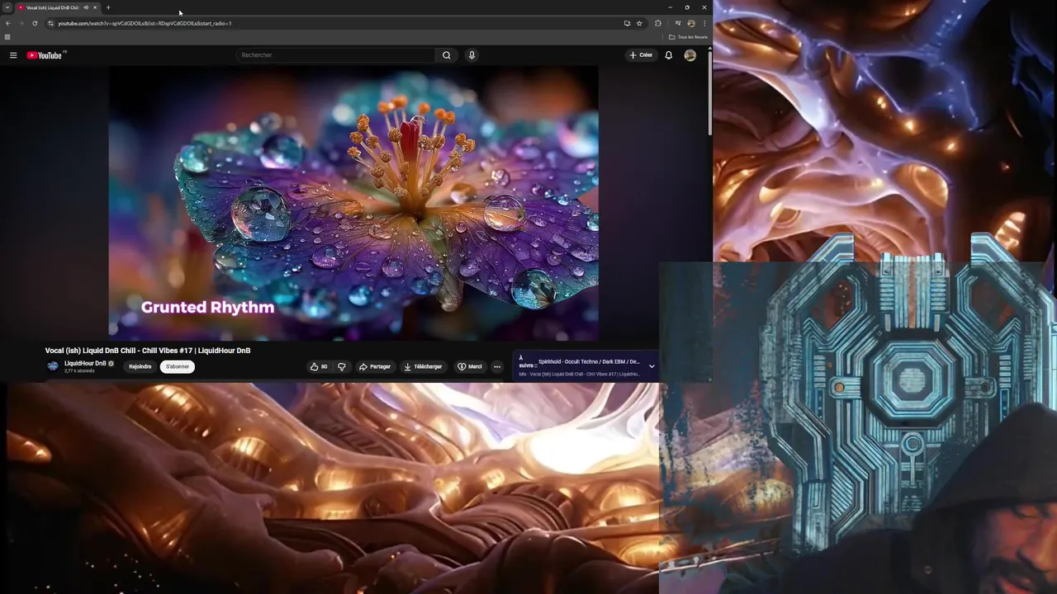The height and width of the screenshot is (594, 1057).
Task: Send thanks with Merci button
Action: (470, 366)
